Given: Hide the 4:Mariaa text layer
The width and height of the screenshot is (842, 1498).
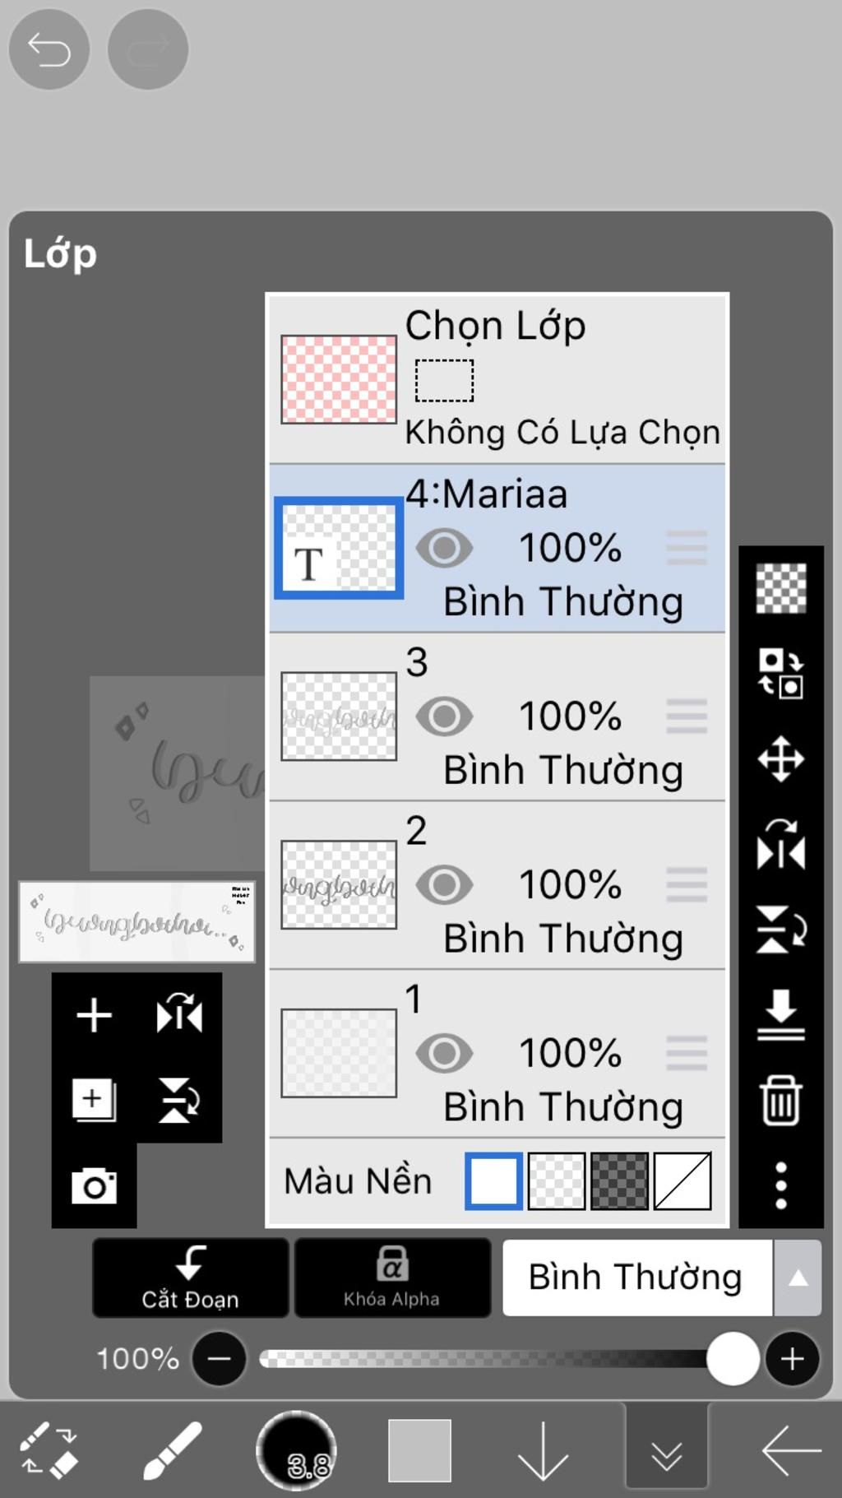Looking at the screenshot, I should (444, 548).
